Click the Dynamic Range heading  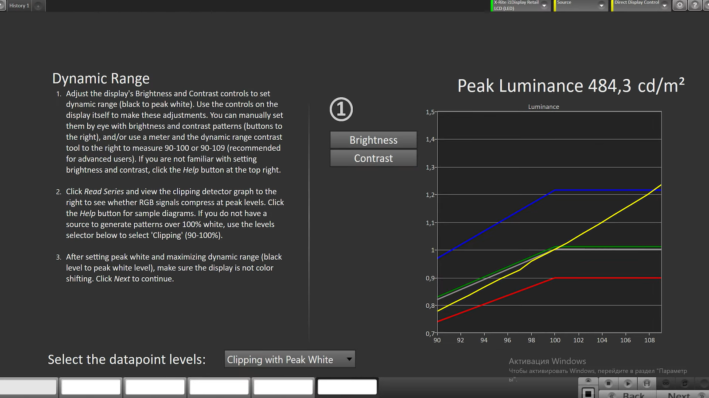[x=101, y=79]
